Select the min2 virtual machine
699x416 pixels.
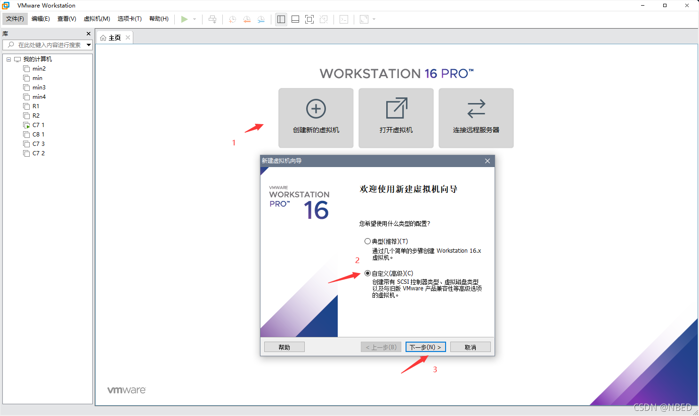pyautogui.click(x=39, y=69)
